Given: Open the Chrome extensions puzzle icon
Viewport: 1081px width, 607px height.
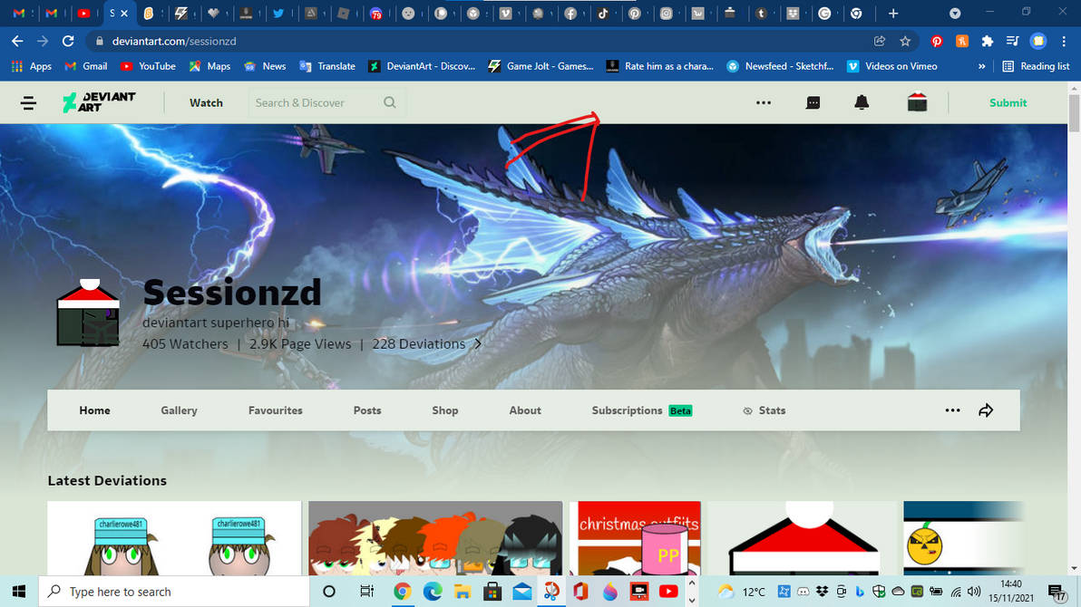Looking at the screenshot, I should pyautogui.click(x=988, y=42).
